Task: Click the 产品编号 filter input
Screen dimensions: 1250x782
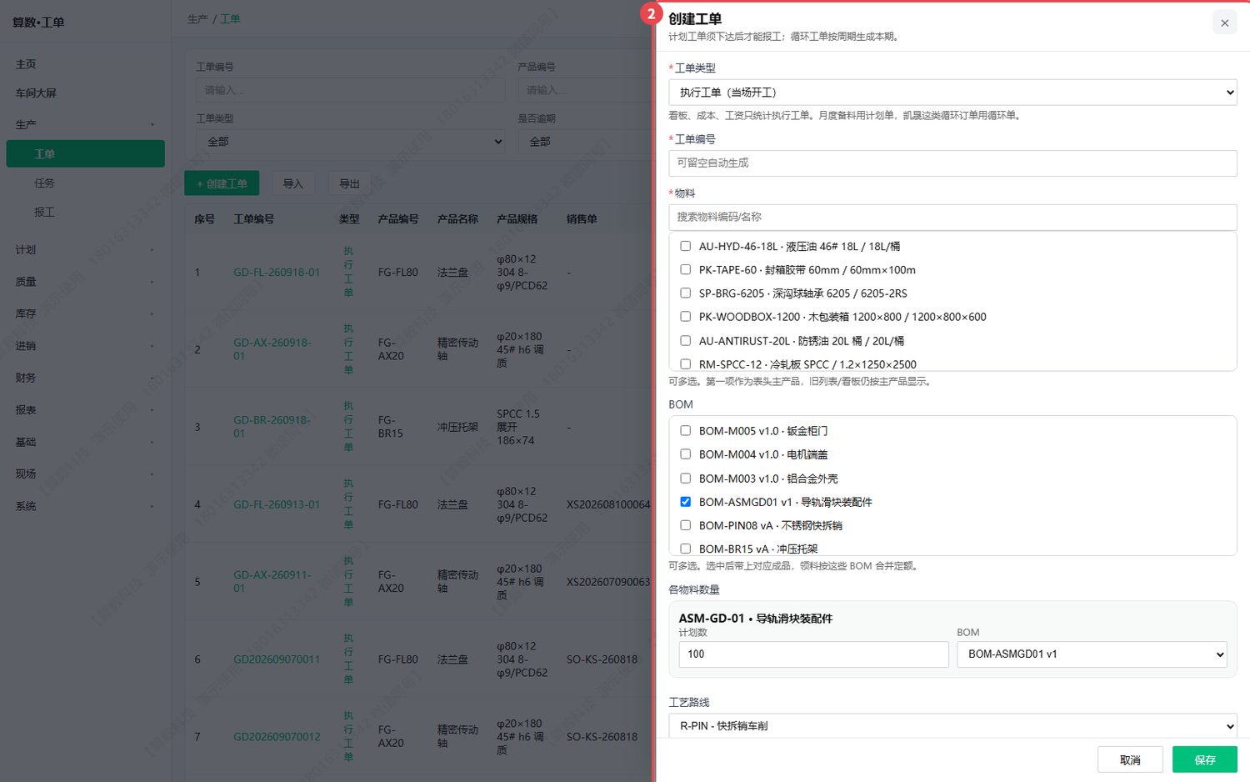Action: click(586, 90)
